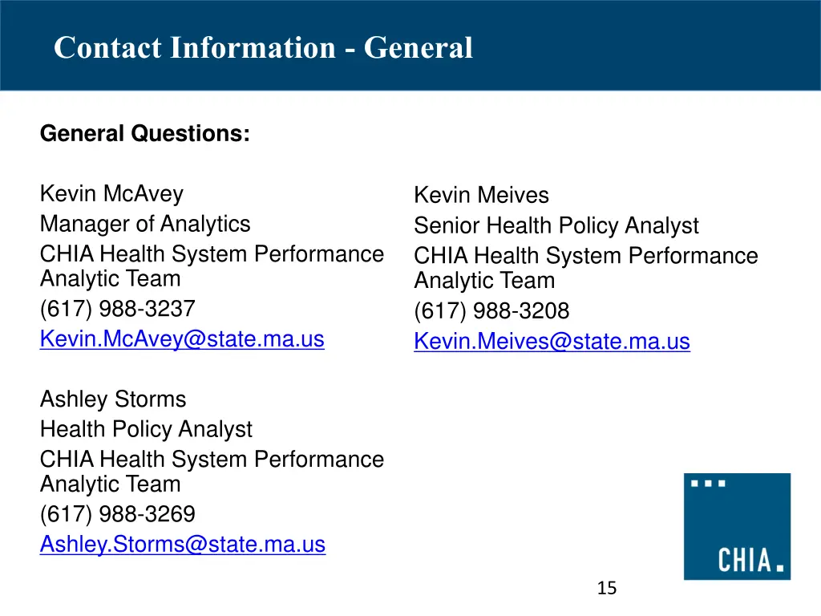This screenshot has height=616, width=821.
Task: Click the slide title Contact Information - General
Action: [263, 47]
